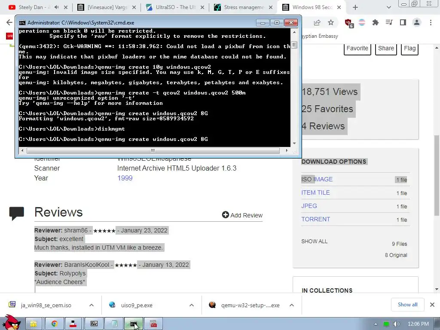Click the SFR bookmark icon
440x330 pixels.
(9, 36)
